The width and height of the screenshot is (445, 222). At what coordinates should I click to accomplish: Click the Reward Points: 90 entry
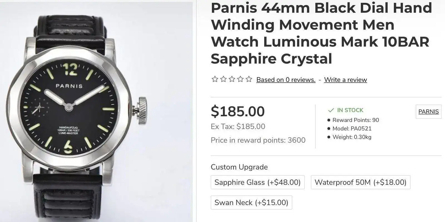(x=356, y=120)
